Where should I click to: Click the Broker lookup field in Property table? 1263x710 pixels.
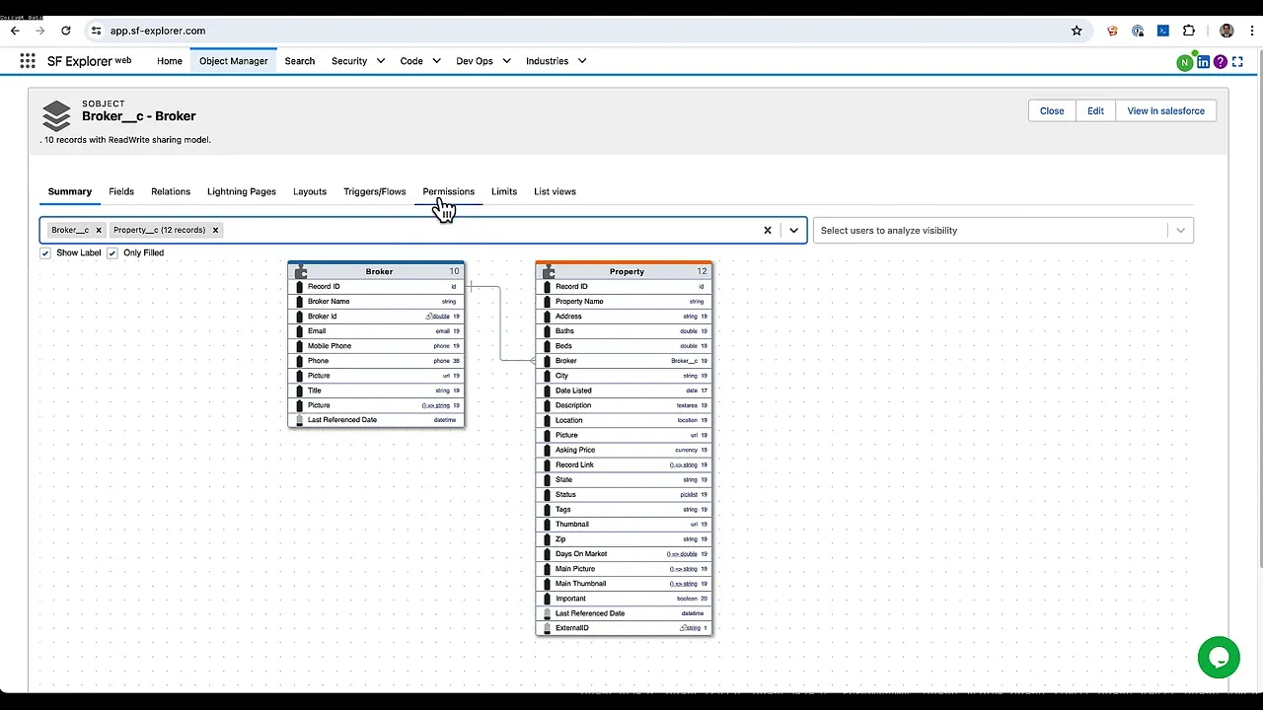tap(624, 361)
